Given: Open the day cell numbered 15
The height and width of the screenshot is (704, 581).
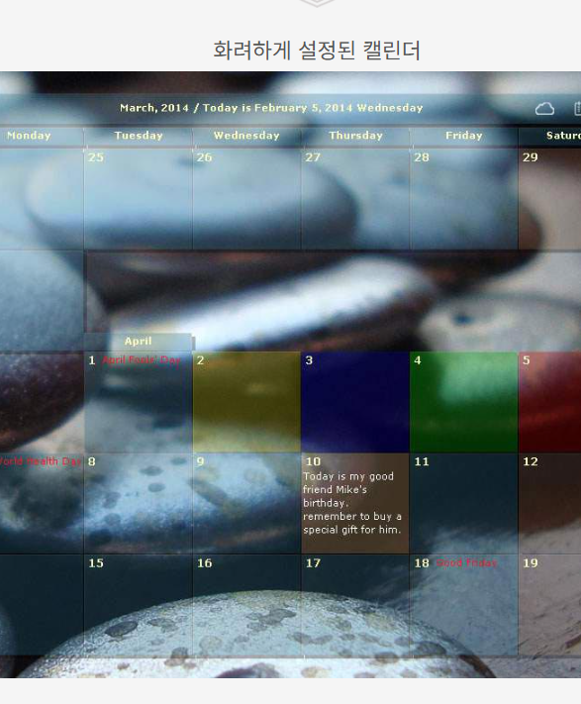Looking at the screenshot, I should (139, 605).
